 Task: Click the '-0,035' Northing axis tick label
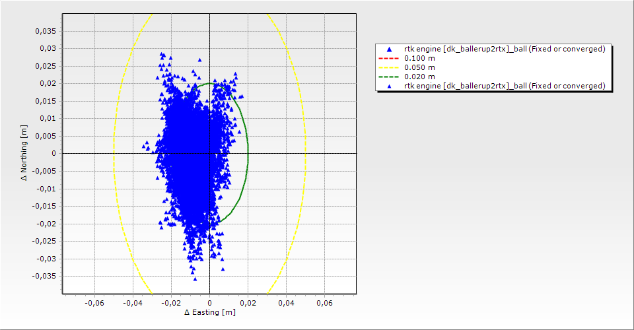click(44, 276)
